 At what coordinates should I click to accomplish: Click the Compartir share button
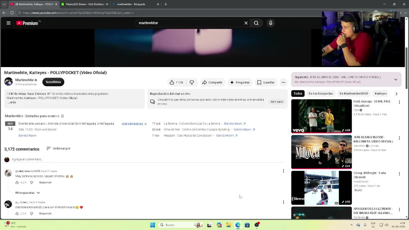coord(212,82)
